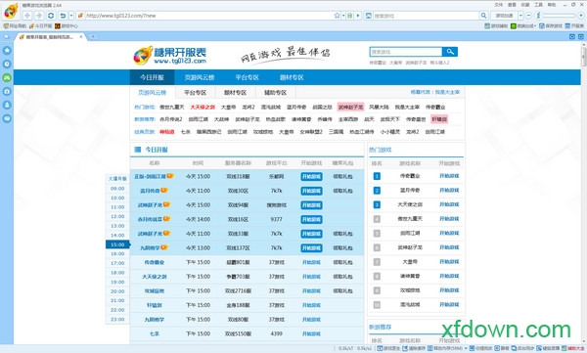Open the 游戏加速 dropdown arrow

(x=520, y=16)
